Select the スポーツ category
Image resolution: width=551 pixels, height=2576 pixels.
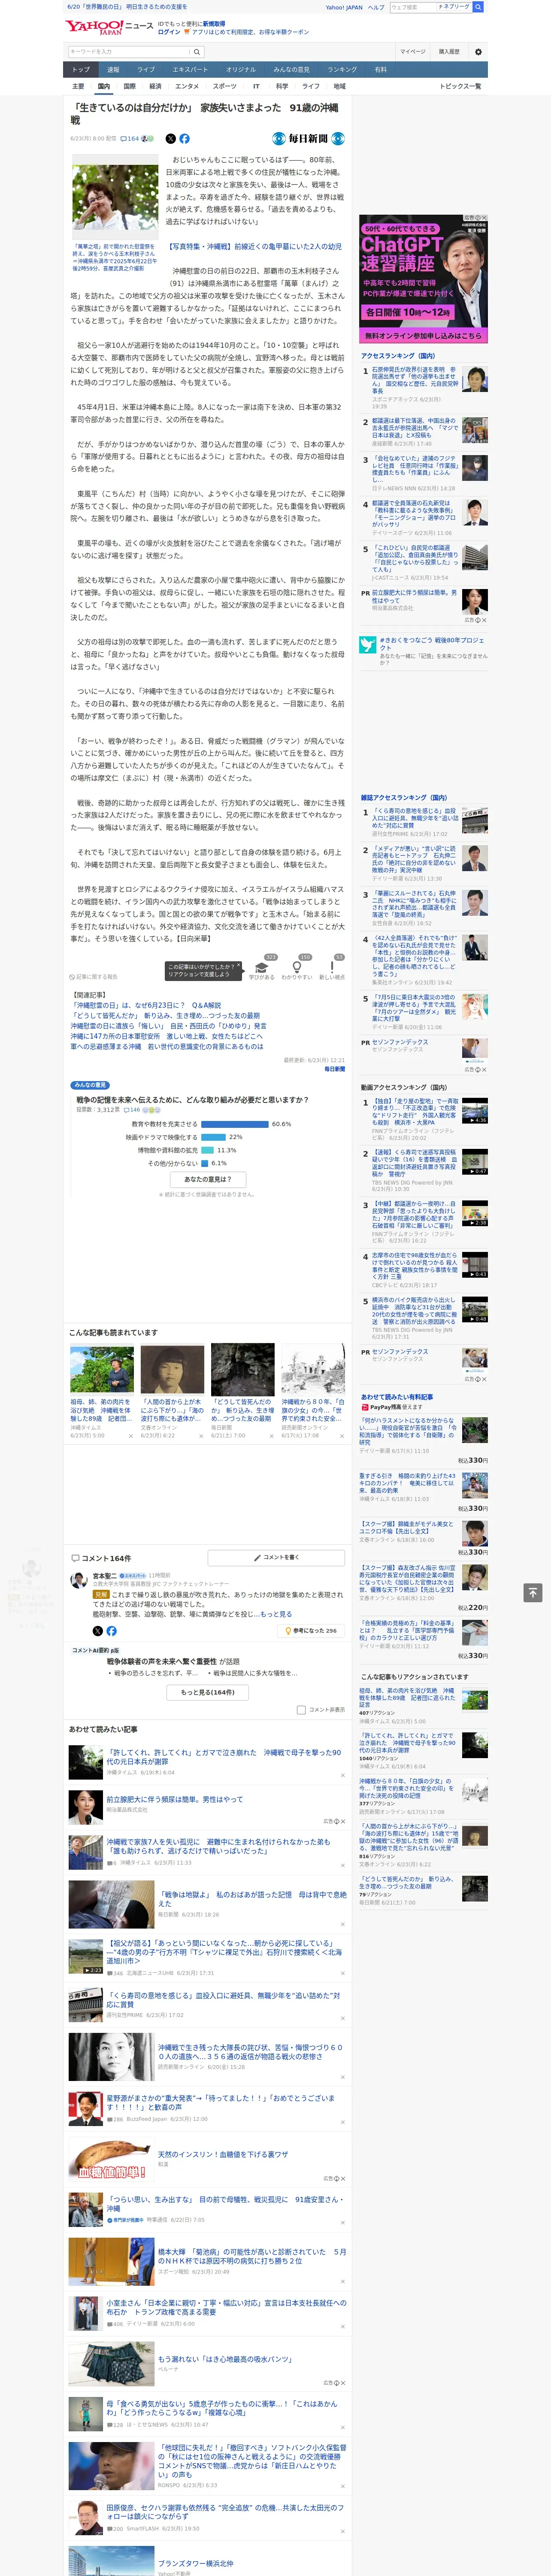225,87
